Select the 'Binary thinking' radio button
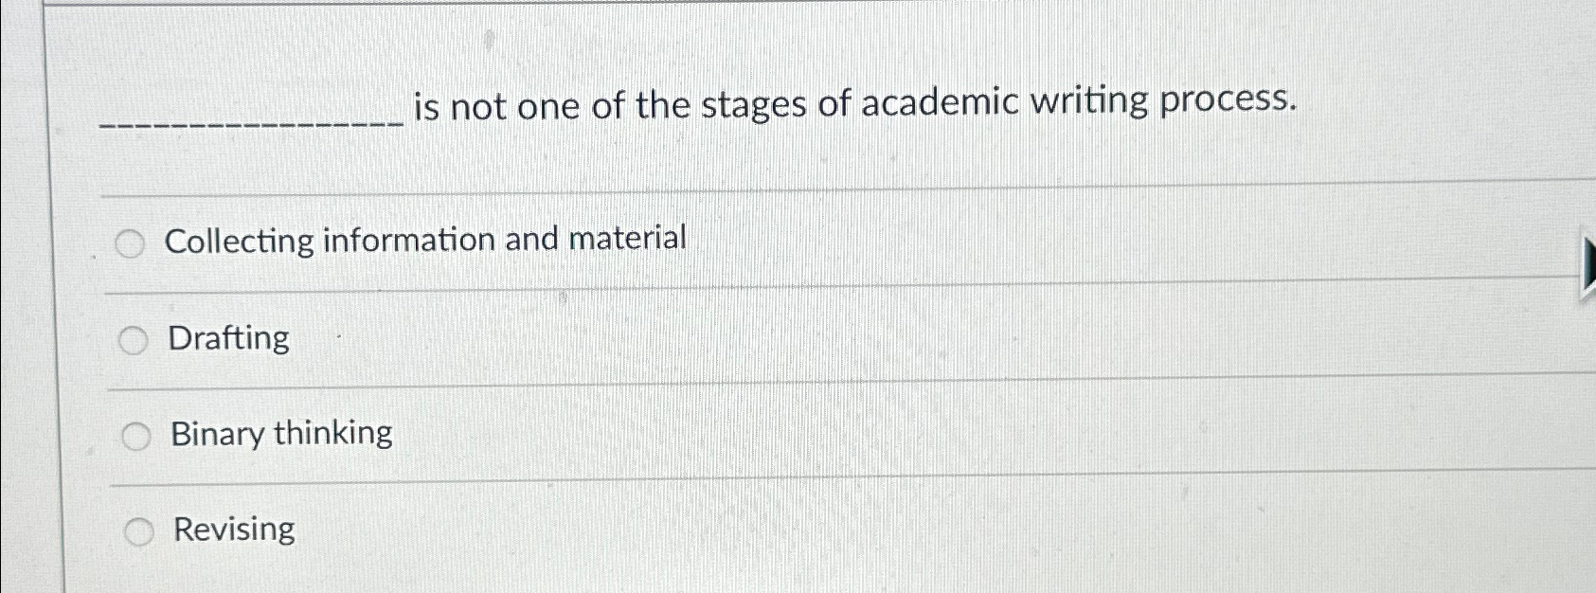Viewport: 1596px width, 593px height. pyautogui.click(x=138, y=437)
